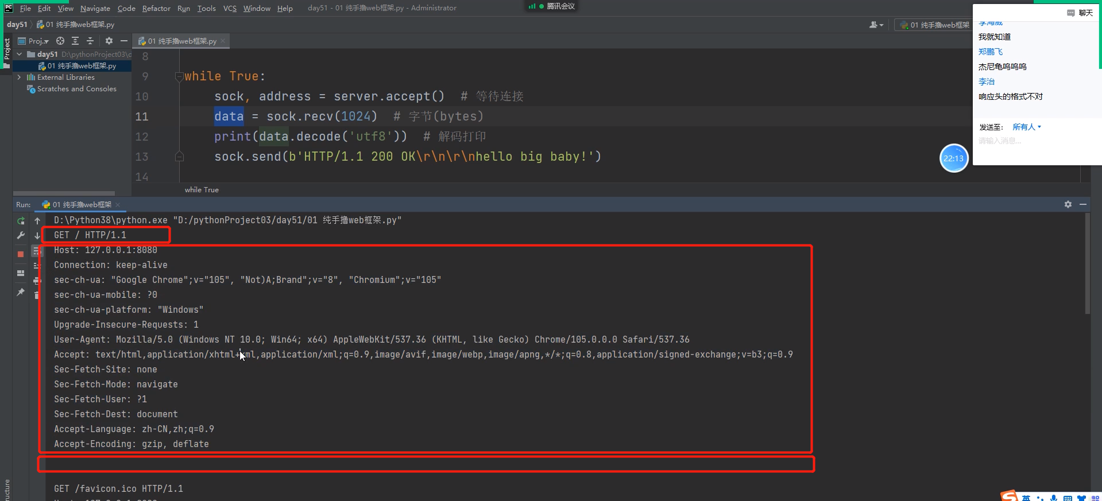1102x501 pixels.
Task: Click the data variable on line 11
Action: point(229,116)
